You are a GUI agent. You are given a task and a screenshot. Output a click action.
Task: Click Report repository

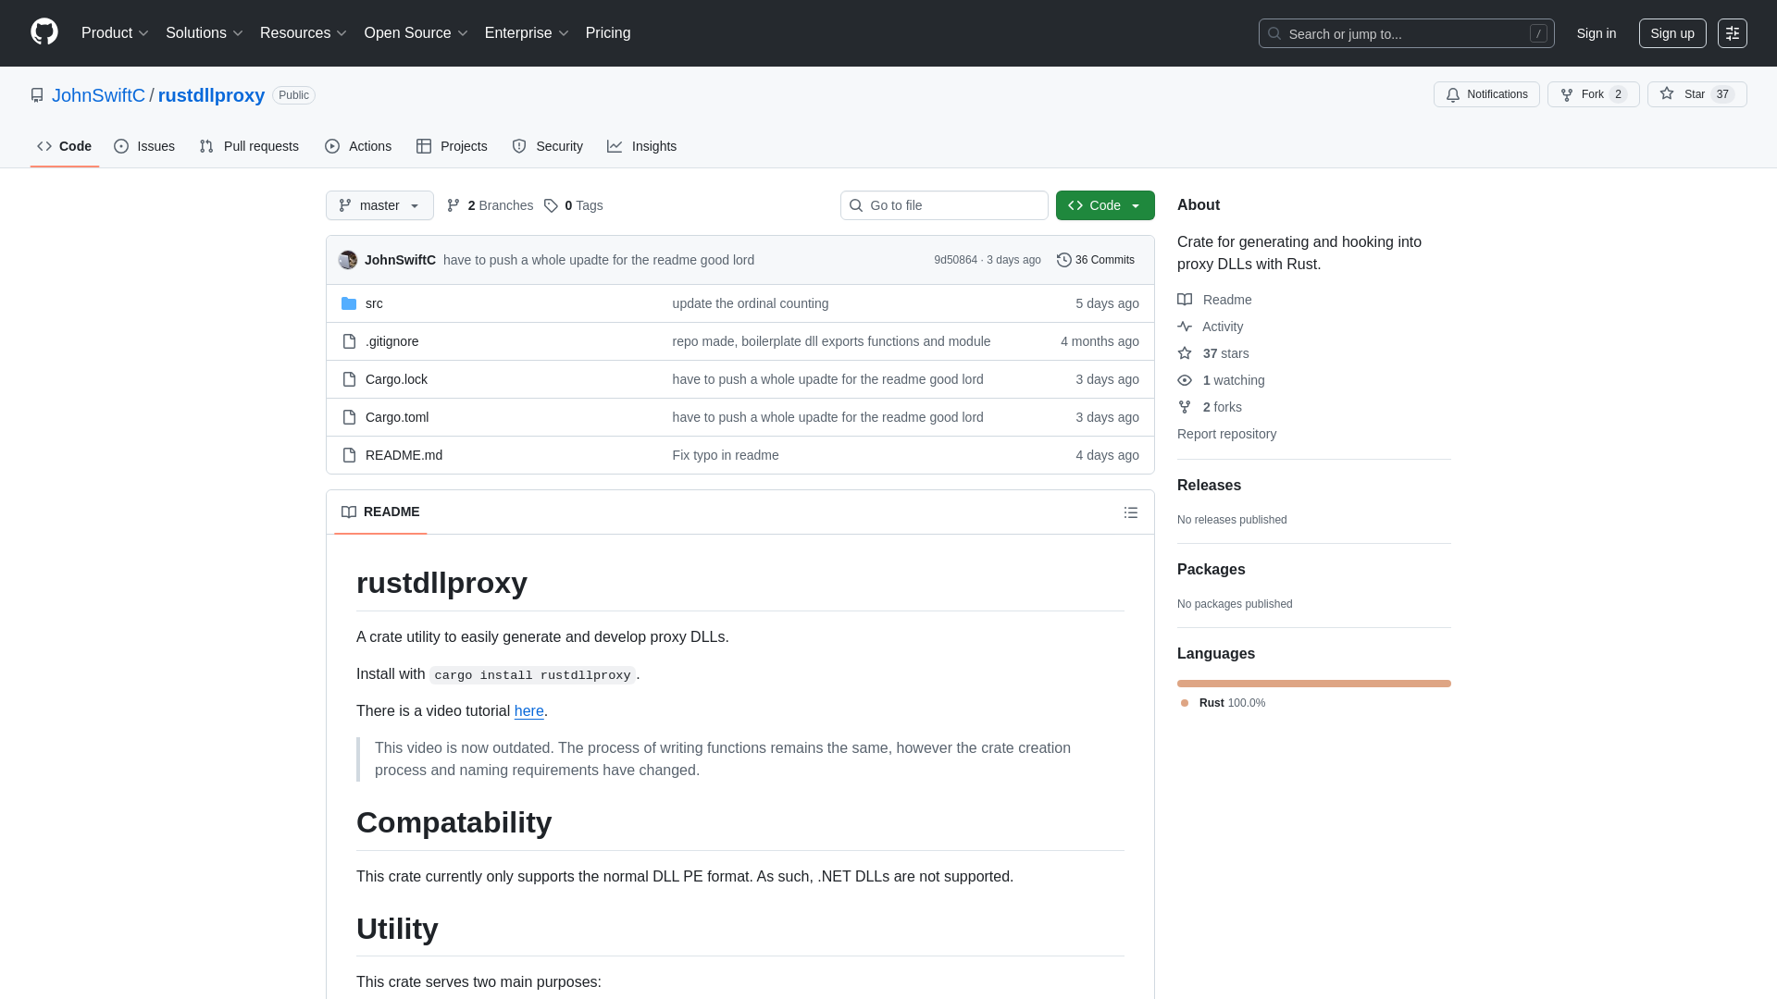[x=1226, y=434]
